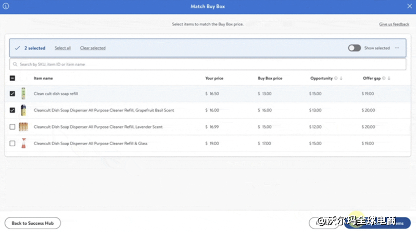Uncheck Clean cult dish soap refill
Viewport: 416px width, 232px height.
tap(12, 94)
